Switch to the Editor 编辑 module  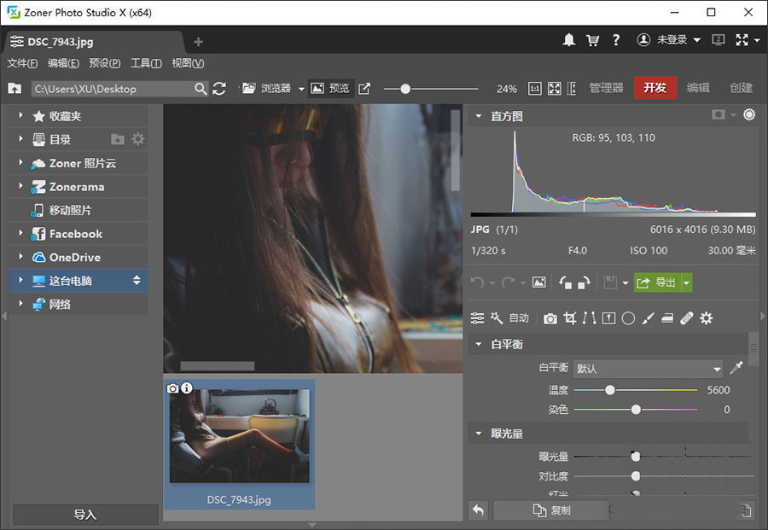point(698,88)
